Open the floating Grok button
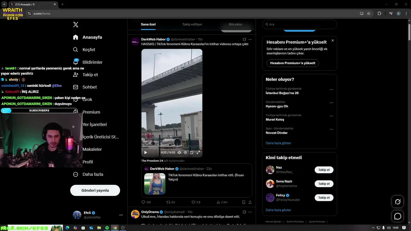The height and width of the screenshot is (231, 411). coord(398,202)
